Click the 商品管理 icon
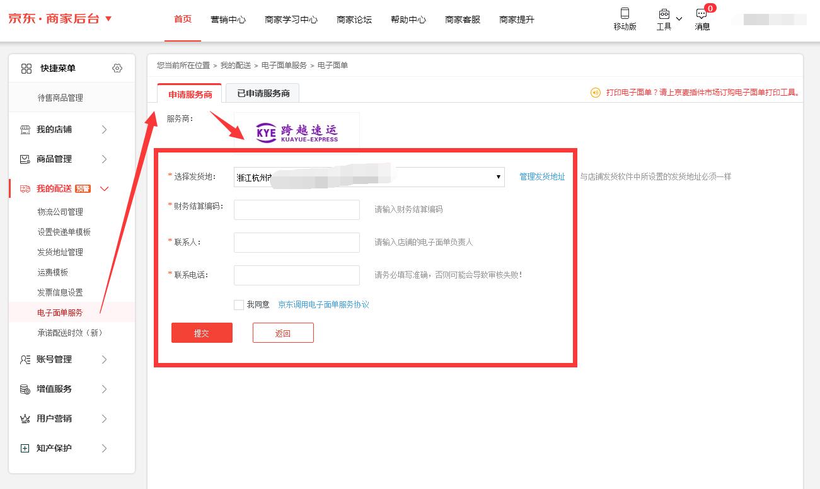Viewport: 820px width, 489px height. (x=25, y=159)
